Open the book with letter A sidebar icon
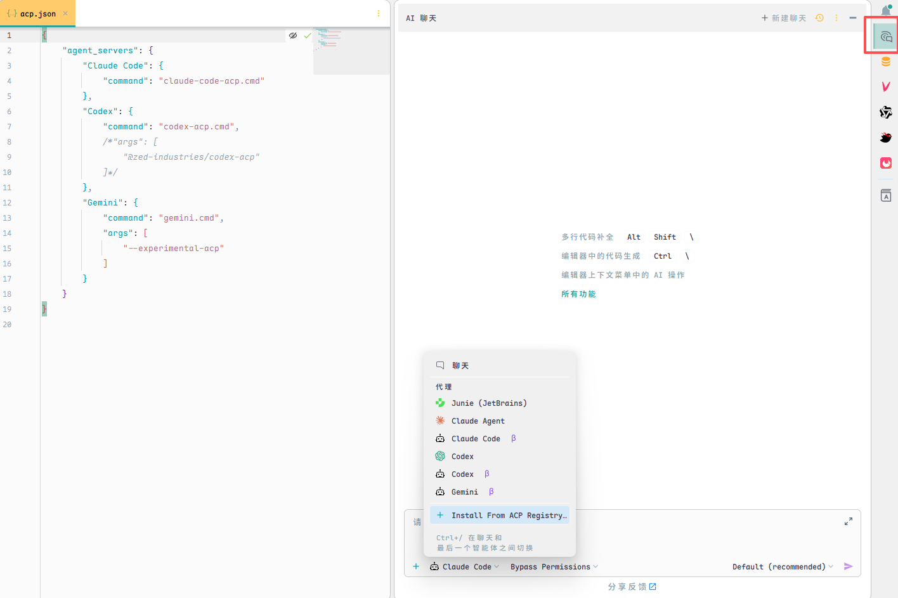This screenshot has height=598, width=898. pos(886,195)
